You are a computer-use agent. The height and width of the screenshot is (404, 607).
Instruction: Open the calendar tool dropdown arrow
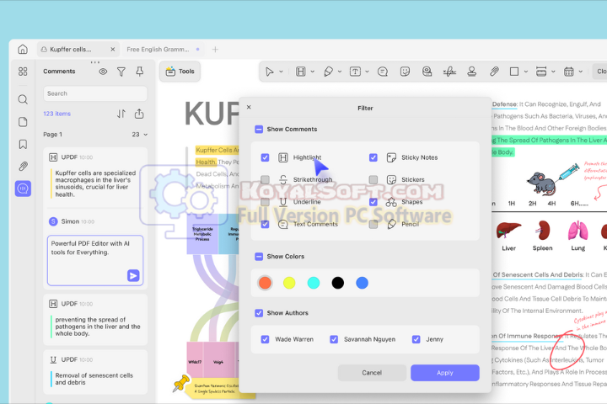click(x=581, y=72)
